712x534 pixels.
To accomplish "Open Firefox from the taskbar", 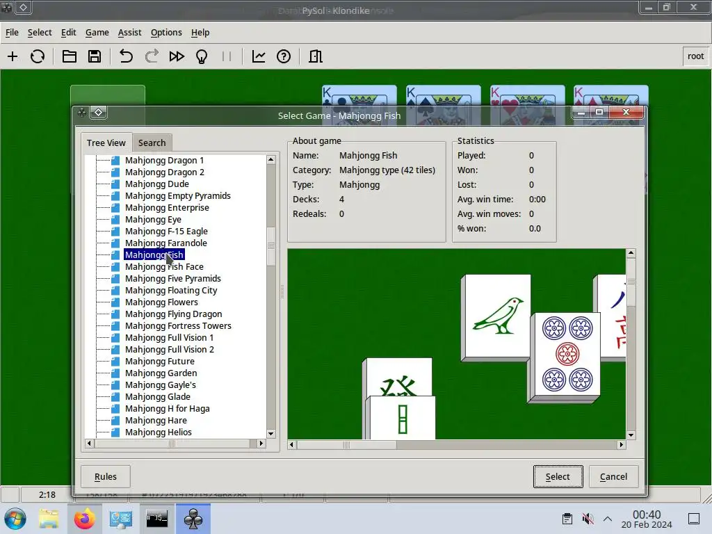I will pos(84,519).
